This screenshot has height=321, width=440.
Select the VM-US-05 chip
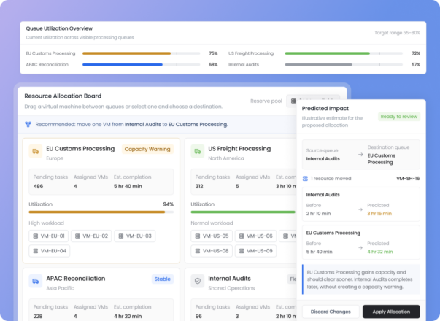pyautogui.click(x=212, y=236)
